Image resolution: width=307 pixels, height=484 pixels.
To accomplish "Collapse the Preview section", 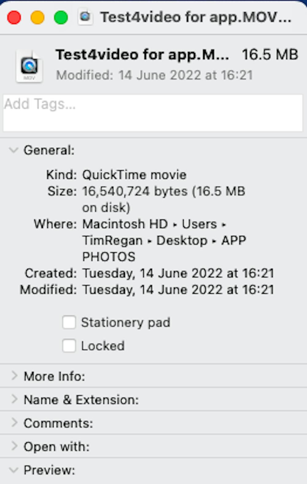I will tap(14, 470).
